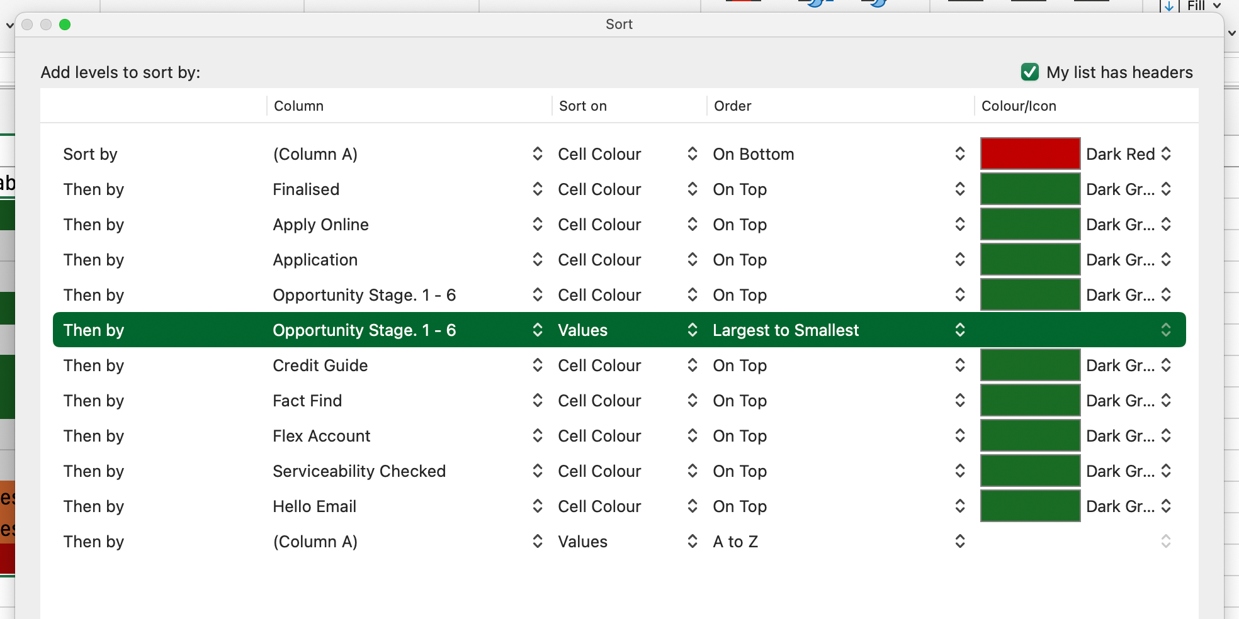The image size is (1239, 619).
Task: Click the Dark Red colour swatch
Action: 1030,153
